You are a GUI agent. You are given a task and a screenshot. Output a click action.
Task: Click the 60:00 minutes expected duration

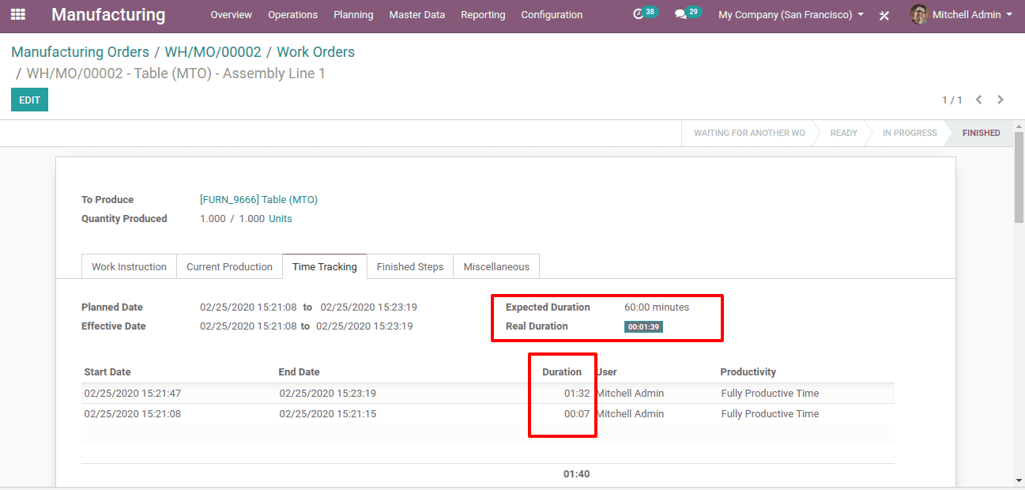[x=657, y=307]
